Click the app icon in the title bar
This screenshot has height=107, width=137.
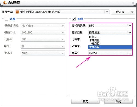coord(5,3)
